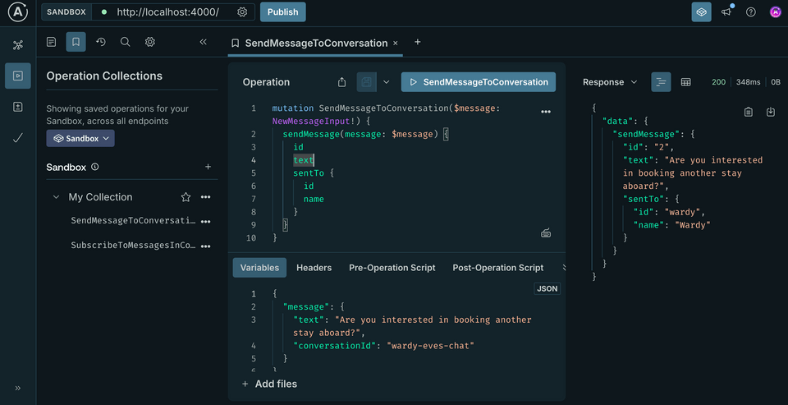Open the Documentation panel icon

(x=51, y=42)
